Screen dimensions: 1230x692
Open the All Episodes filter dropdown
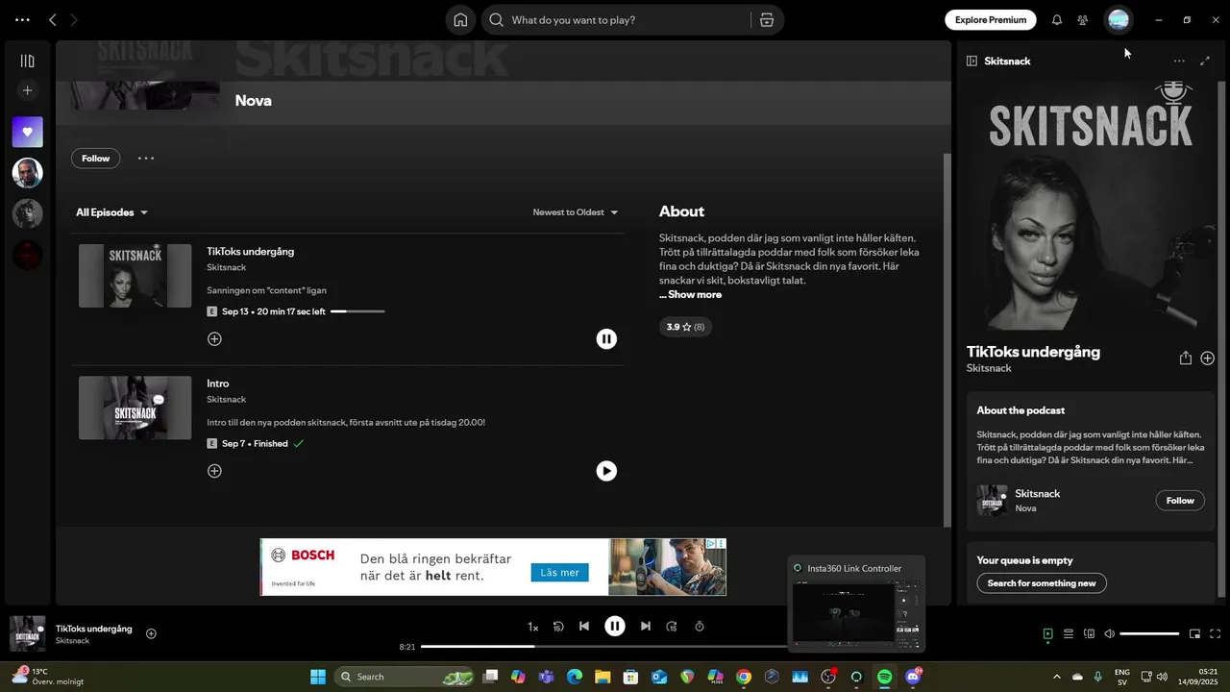point(112,212)
